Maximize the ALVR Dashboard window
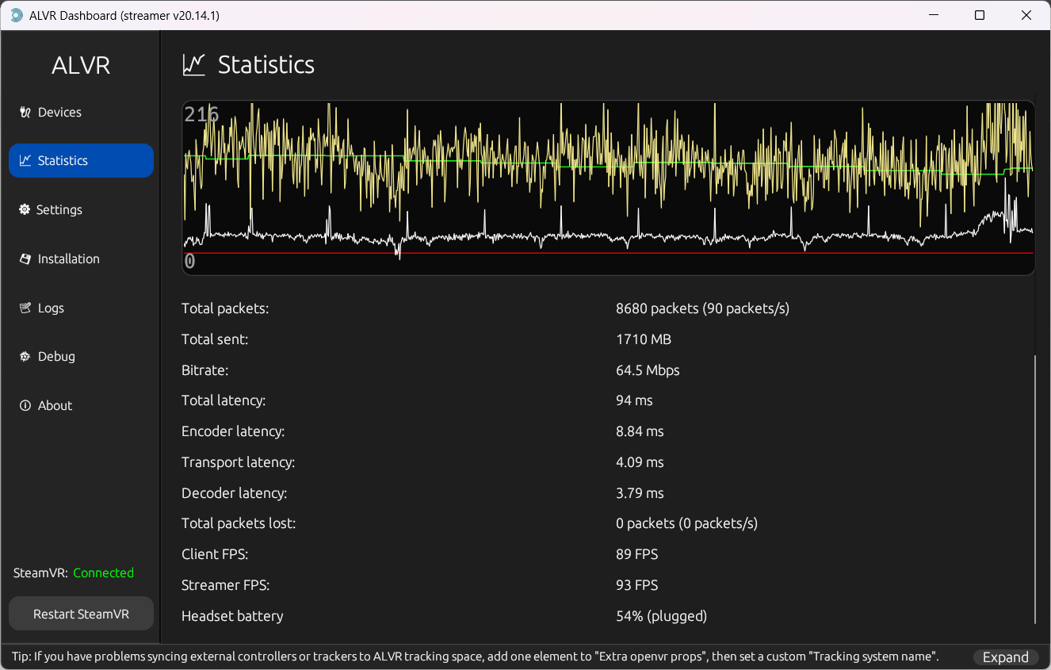The height and width of the screenshot is (670, 1051). click(980, 15)
